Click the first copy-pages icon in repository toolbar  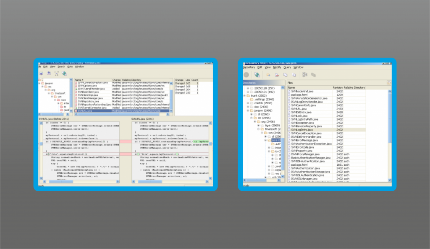286,74
